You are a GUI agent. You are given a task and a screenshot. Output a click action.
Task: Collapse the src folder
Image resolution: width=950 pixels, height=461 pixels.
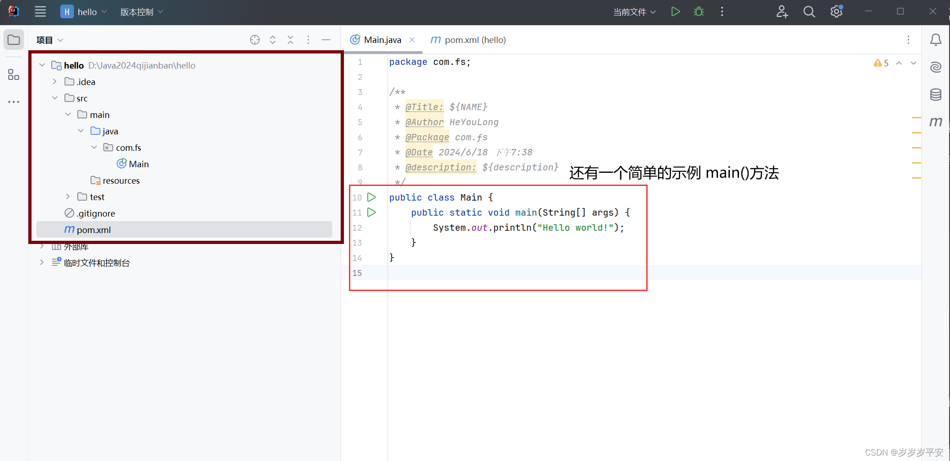tap(55, 98)
